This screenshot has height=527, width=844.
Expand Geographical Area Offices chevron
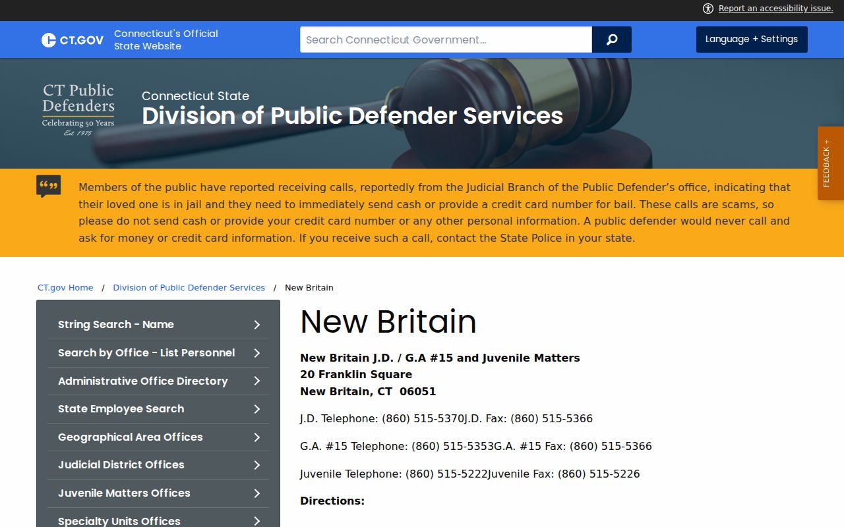[257, 437]
